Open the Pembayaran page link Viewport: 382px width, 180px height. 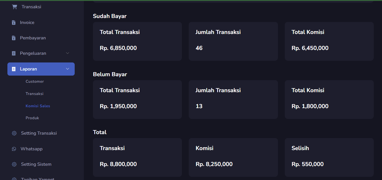point(33,38)
